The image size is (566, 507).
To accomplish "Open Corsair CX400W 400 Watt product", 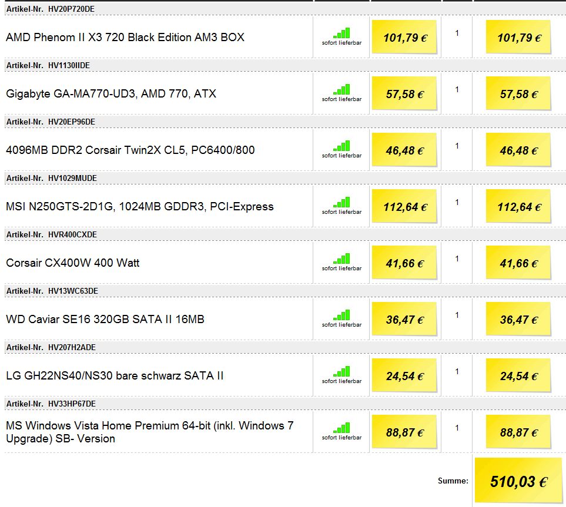I will [x=72, y=263].
